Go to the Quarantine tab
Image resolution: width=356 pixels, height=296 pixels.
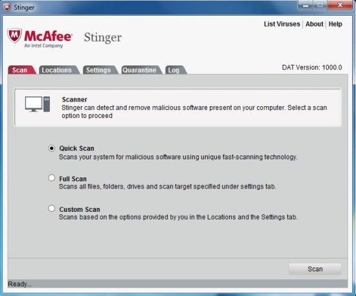tap(142, 70)
